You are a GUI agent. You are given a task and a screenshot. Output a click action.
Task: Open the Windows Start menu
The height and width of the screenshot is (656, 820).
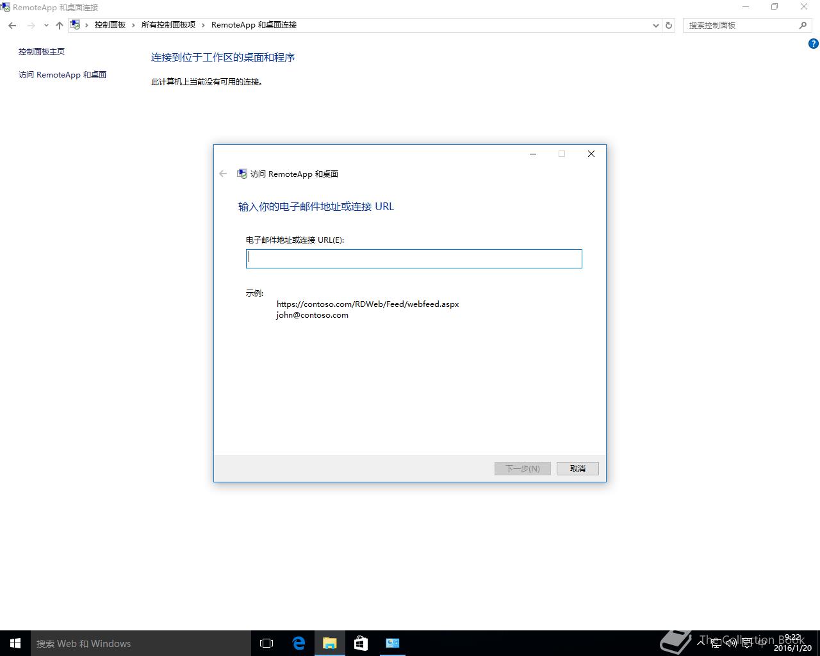pos(15,643)
